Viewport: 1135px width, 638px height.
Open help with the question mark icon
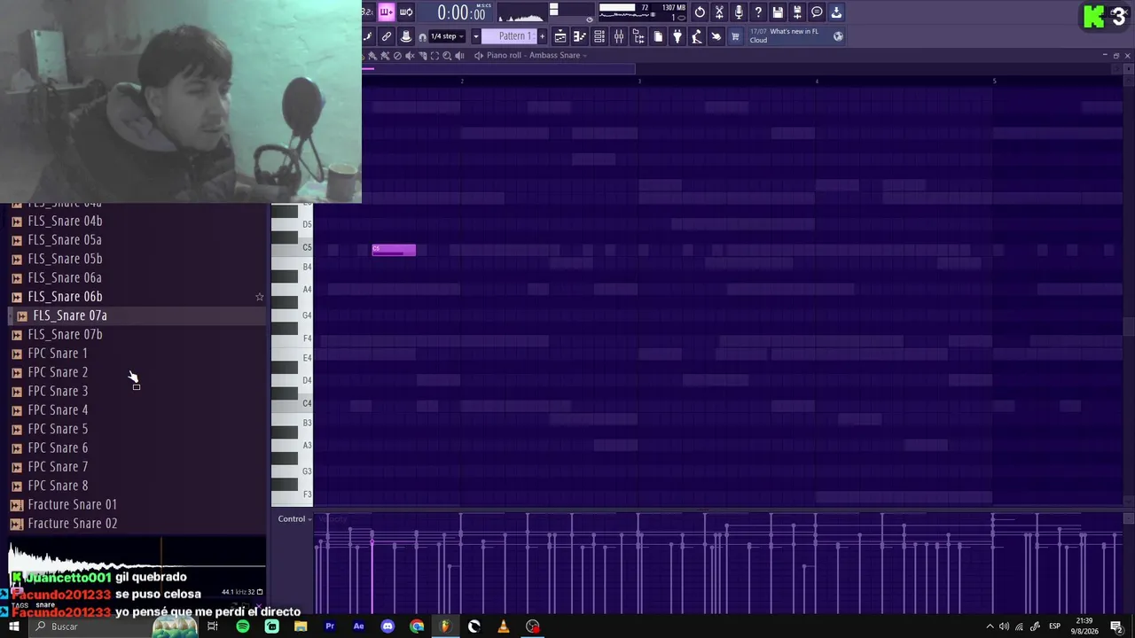[x=758, y=12]
